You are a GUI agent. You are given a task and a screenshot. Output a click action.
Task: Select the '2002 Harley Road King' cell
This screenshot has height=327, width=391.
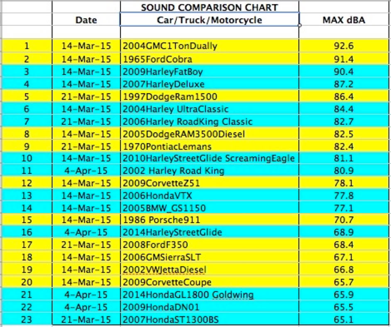point(209,171)
